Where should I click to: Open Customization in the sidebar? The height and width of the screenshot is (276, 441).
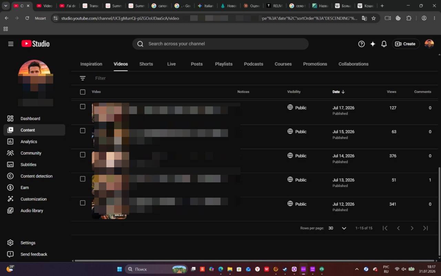pos(34,199)
